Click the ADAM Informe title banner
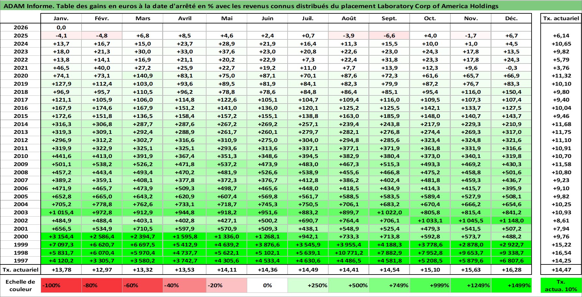 [291, 6]
